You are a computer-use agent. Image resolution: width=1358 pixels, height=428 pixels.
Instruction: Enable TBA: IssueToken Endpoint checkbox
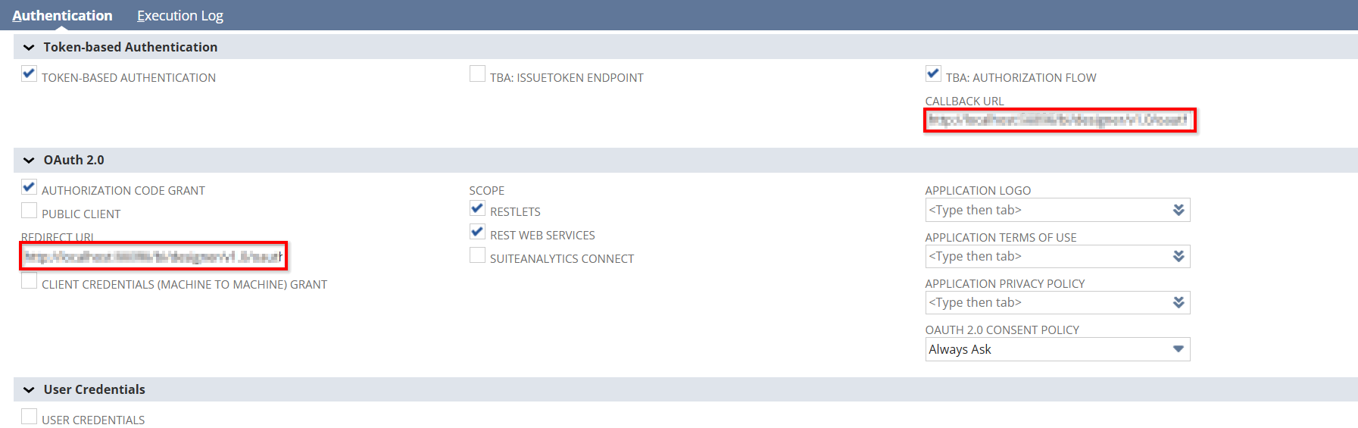[477, 73]
